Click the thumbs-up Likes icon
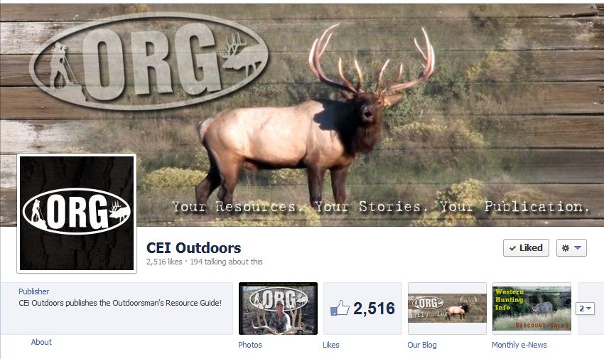604x359 pixels. tap(340, 308)
